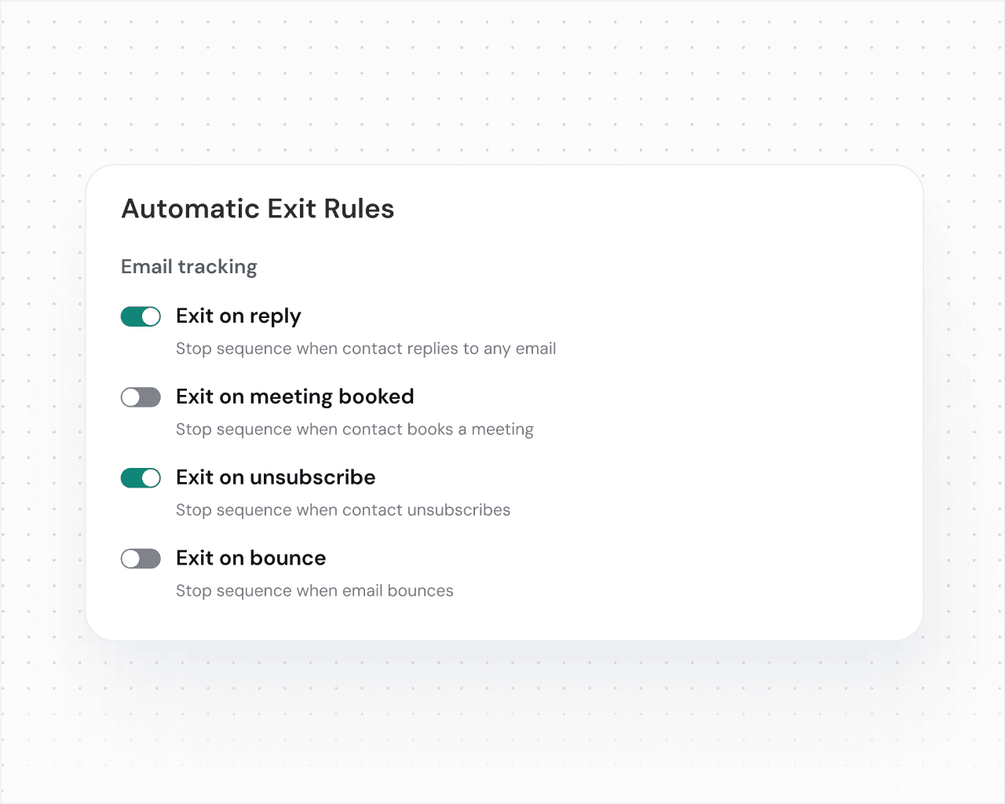The height and width of the screenshot is (804, 1005).
Task: Click the reply rule description text
Action: [x=366, y=349]
